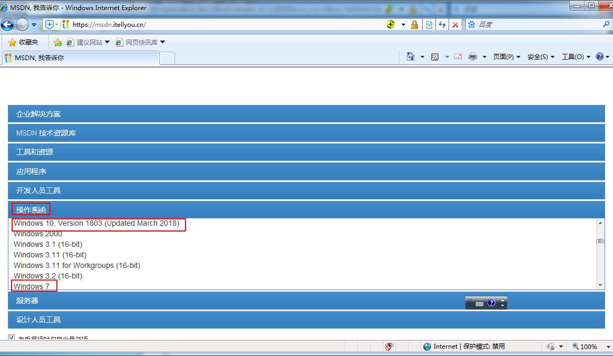Click the browser Forward arrow button
This screenshot has width=613, height=356.
22,25
